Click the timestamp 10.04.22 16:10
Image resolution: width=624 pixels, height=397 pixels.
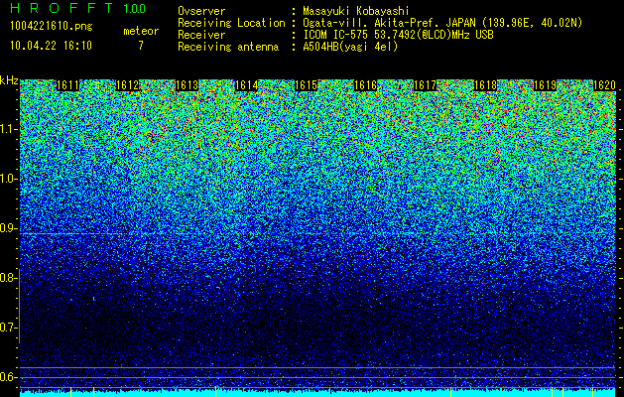point(51,46)
